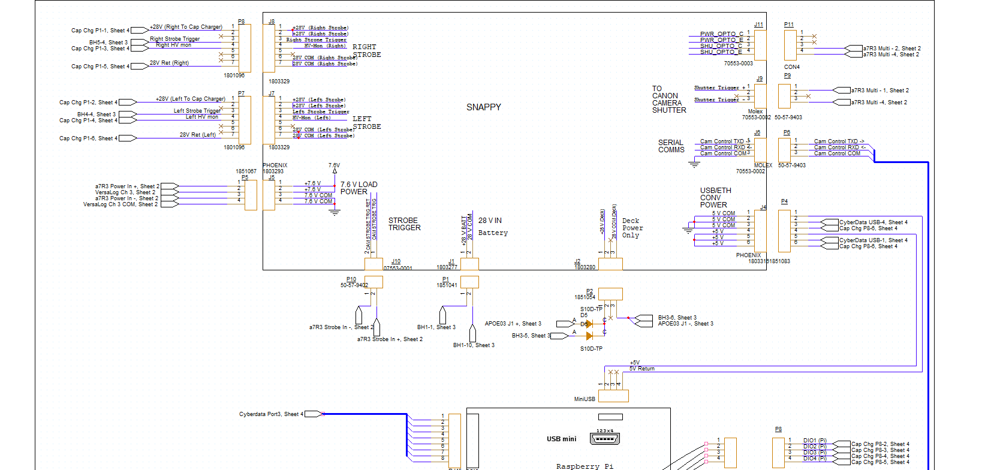The height and width of the screenshot is (470, 982).
Task: Click the BH3-5, Sheet 3 port symbol
Action: 558,336
